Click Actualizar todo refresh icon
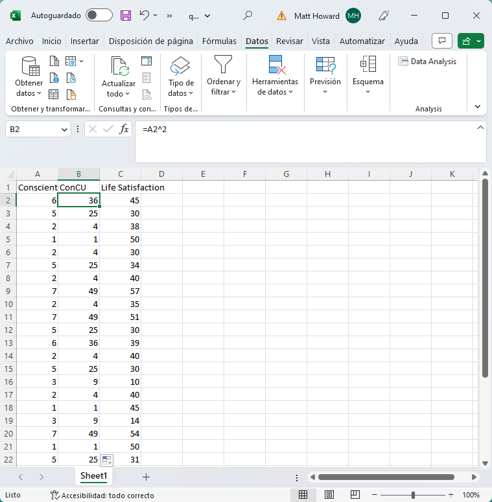 point(119,67)
